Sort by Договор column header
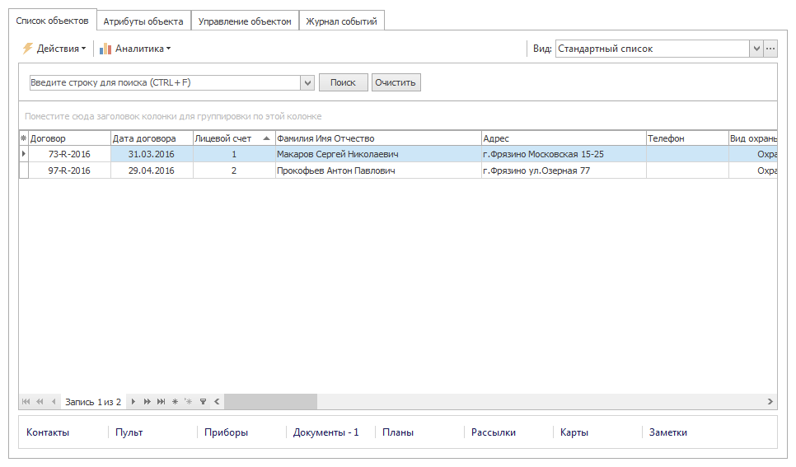This screenshot has height=467, width=796. (x=69, y=138)
